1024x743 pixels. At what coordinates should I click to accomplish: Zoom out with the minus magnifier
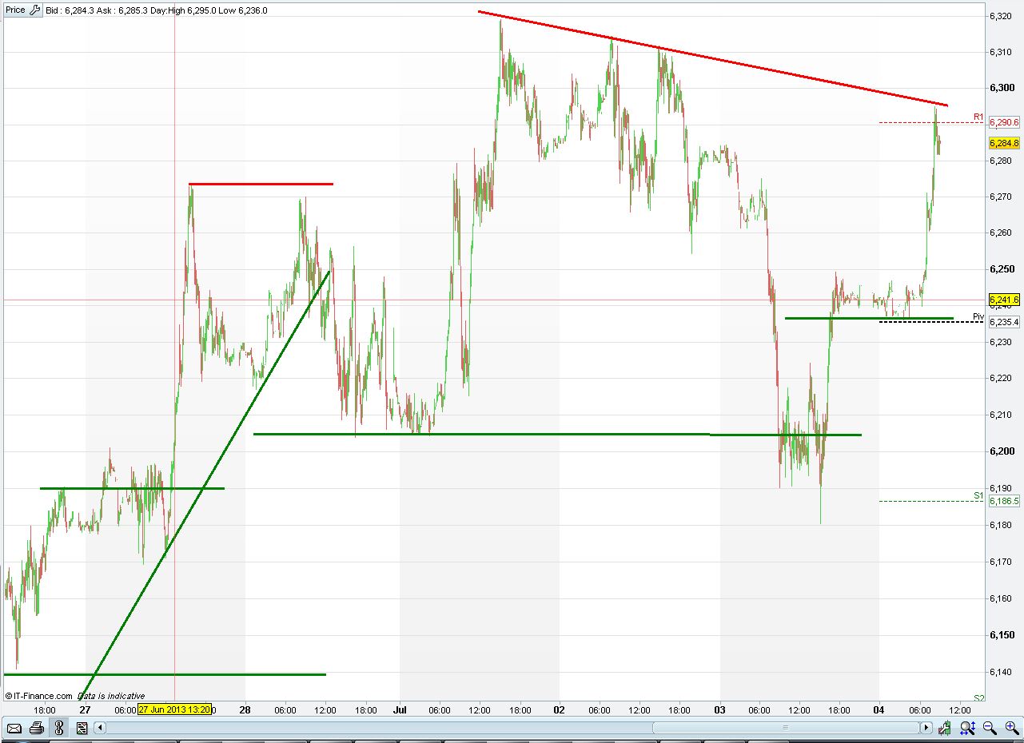(x=990, y=728)
